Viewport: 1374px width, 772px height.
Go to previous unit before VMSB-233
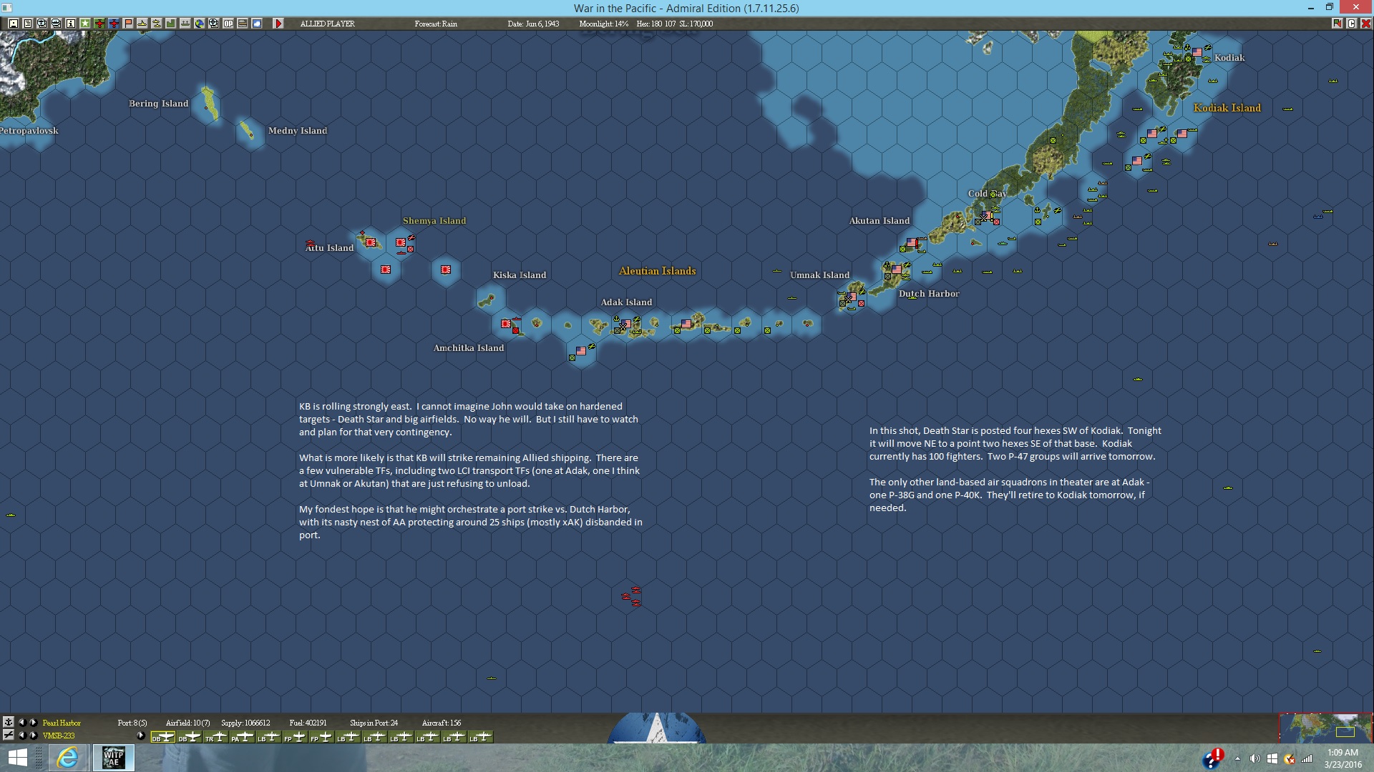(x=21, y=735)
